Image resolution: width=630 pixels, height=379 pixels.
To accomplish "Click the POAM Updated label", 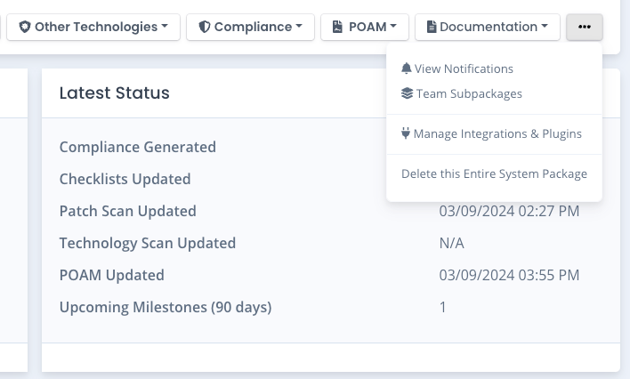I will [x=112, y=275].
